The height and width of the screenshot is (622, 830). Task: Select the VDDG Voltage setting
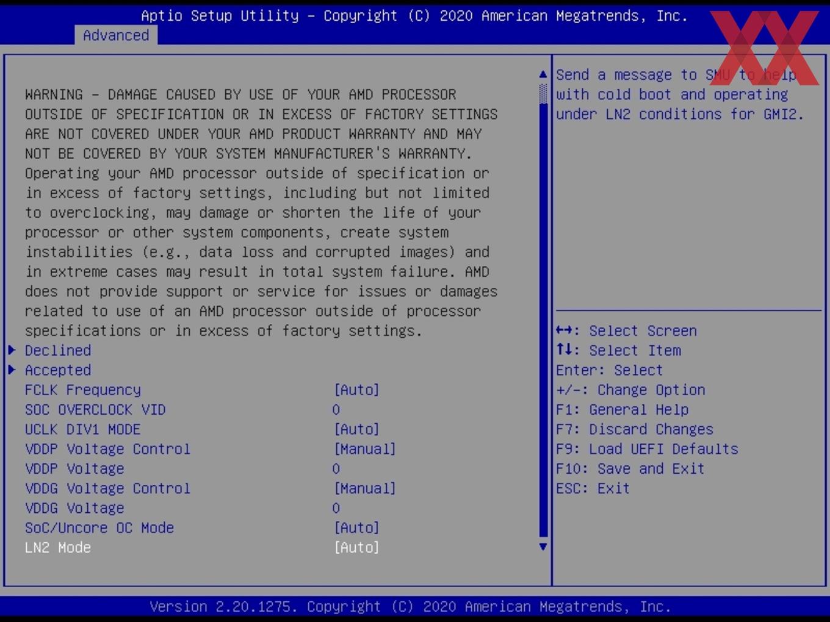[x=74, y=508]
